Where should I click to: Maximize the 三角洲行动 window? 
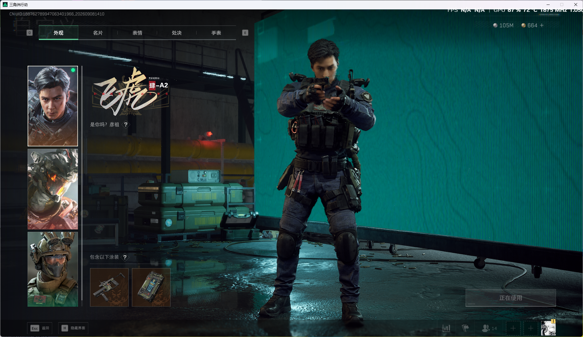coord(562,5)
